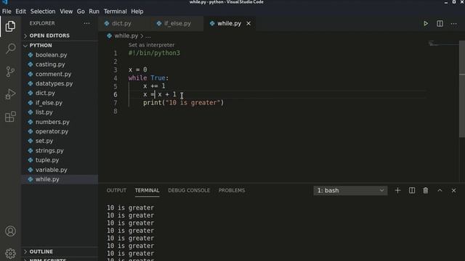The image size is (465, 261).
Task: Open list.py in the explorer
Action: 60,112
